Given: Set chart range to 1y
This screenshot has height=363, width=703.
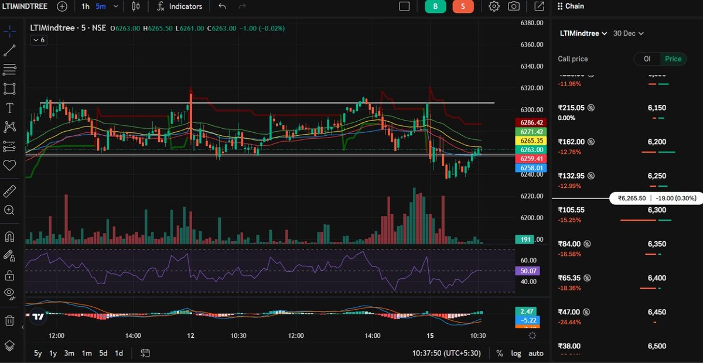Looking at the screenshot, I should coord(53,353).
